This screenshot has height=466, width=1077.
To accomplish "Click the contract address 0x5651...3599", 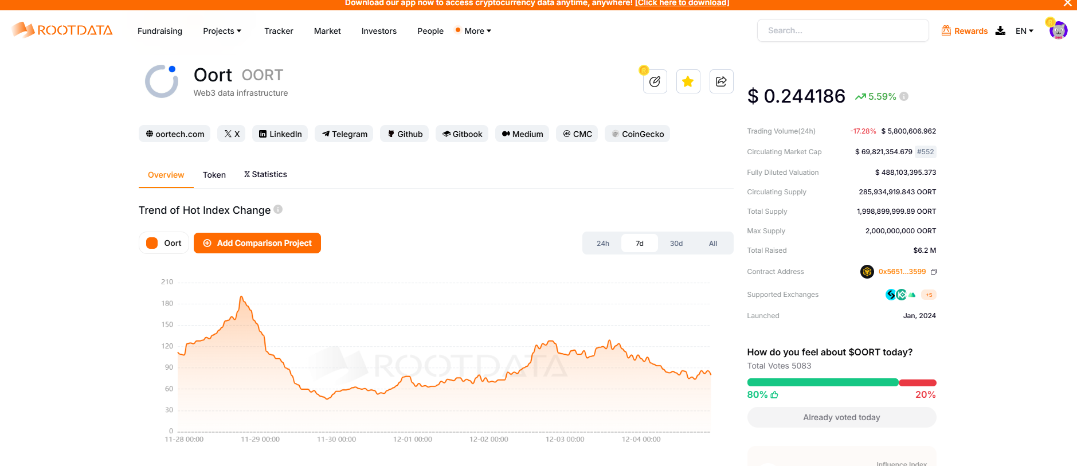I will (902, 272).
